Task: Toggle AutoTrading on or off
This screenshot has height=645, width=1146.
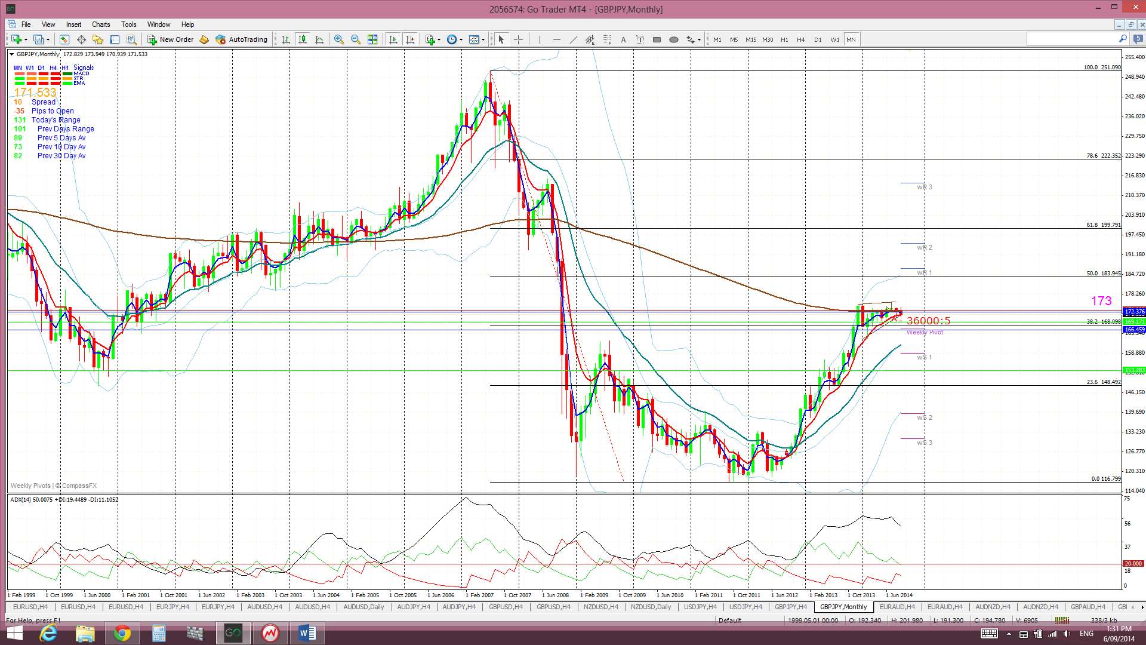Action: 242,39
